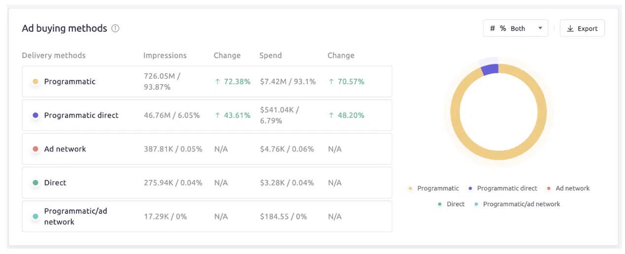This screenshot has width=625, height=254.
Task: Toggle Programmatic direct in chart legend
Action: pyautogui.click(x=507, y=189)
